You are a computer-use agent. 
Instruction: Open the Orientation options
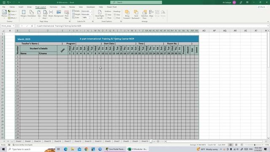point(32,14)
